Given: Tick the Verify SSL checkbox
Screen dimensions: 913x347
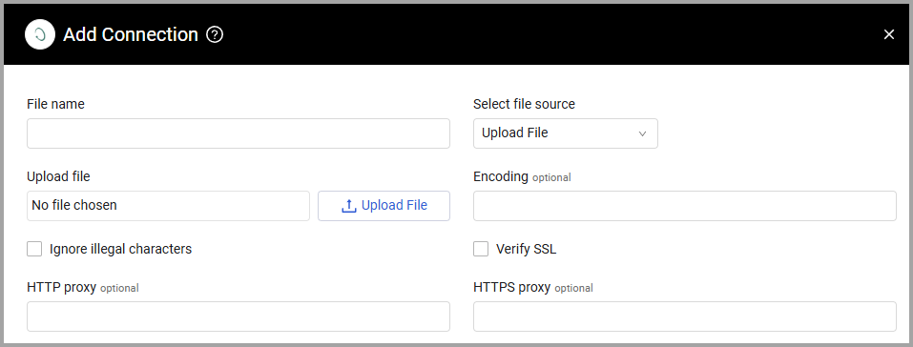Looking at the screenshot, I should pyautogui.click(x=481, y=249).
